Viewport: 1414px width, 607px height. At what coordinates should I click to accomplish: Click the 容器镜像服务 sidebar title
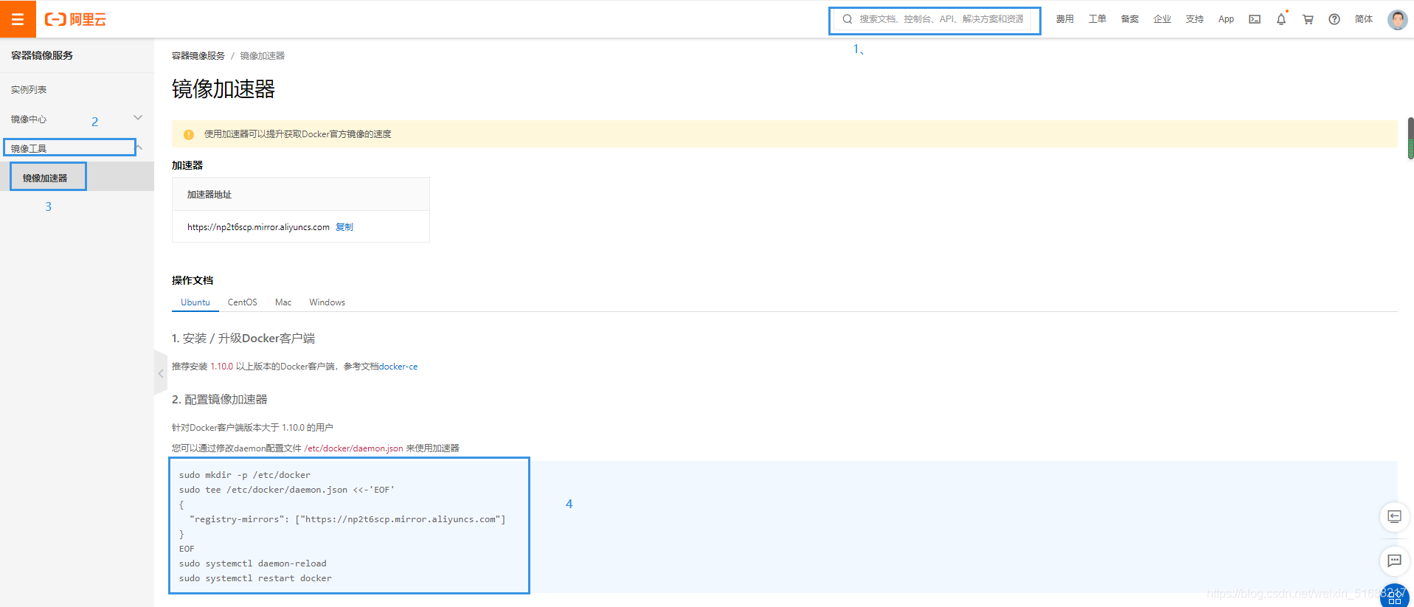42,55
